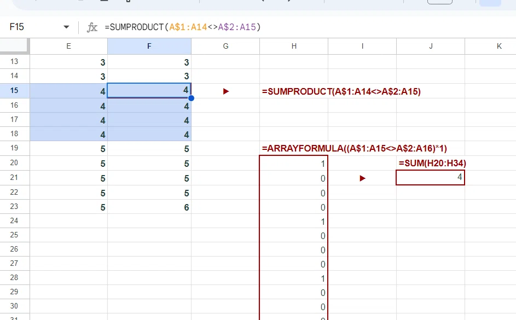This screenshot has width=516, height=320.
Task: Select row 15 header
Action: pos(14,90)
